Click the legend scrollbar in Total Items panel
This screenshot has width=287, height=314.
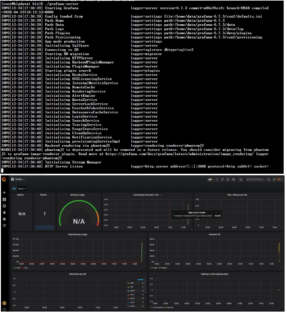(145, 285)
